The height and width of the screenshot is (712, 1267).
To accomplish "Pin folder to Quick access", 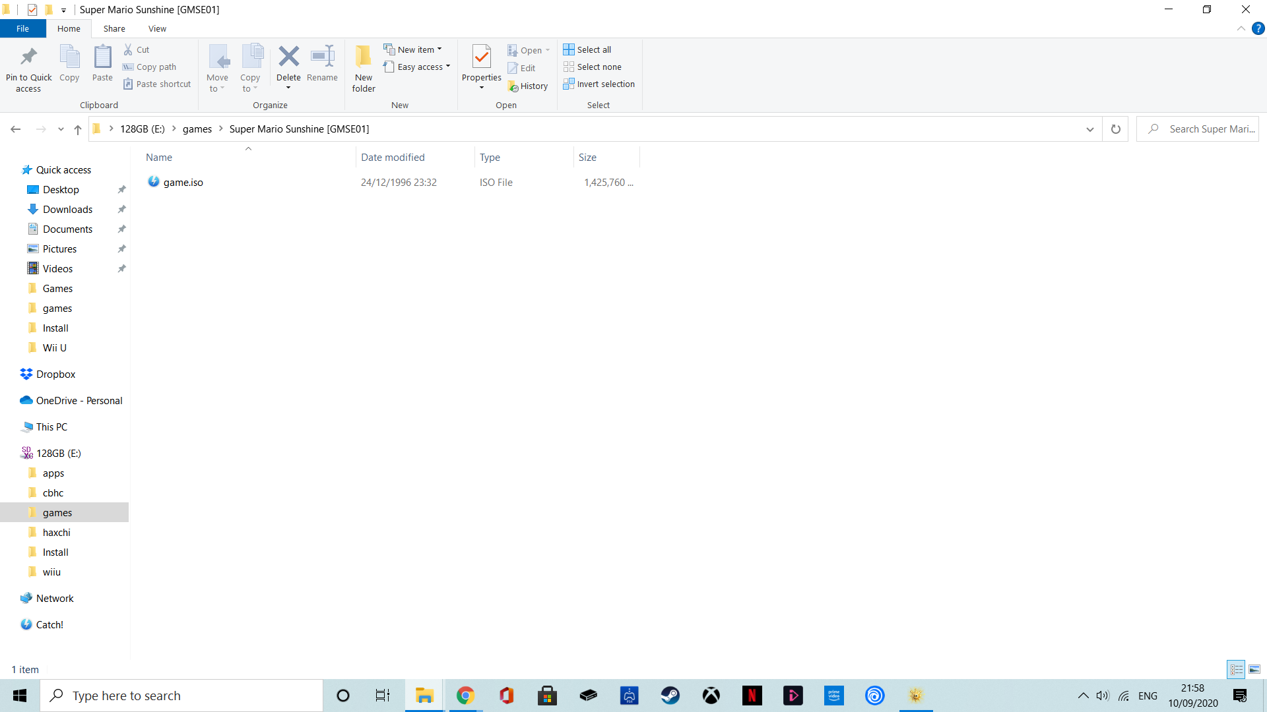I will tap(28, 69).
